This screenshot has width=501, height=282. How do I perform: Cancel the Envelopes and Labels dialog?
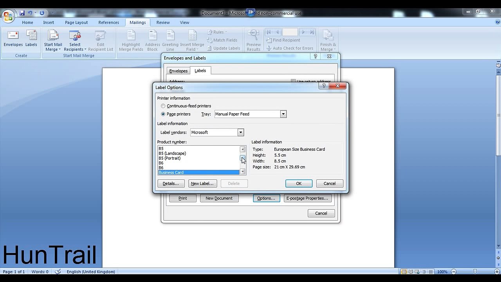321,213
